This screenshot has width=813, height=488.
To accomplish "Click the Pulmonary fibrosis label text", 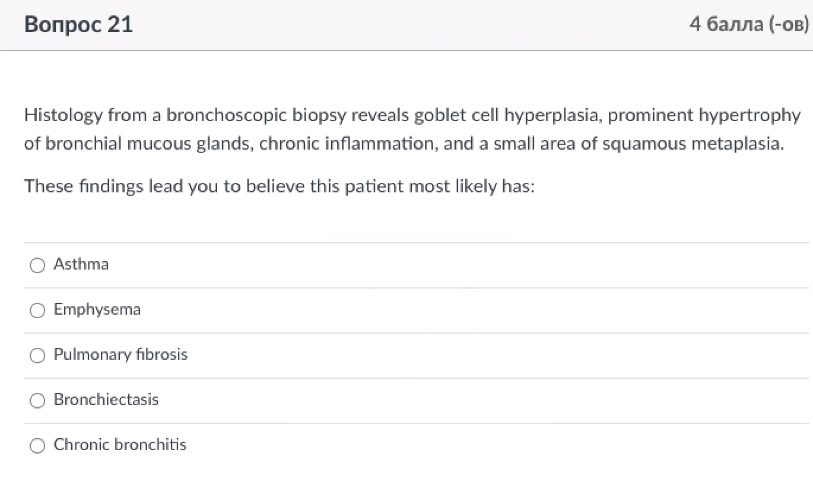I will [x=120, y=354].
